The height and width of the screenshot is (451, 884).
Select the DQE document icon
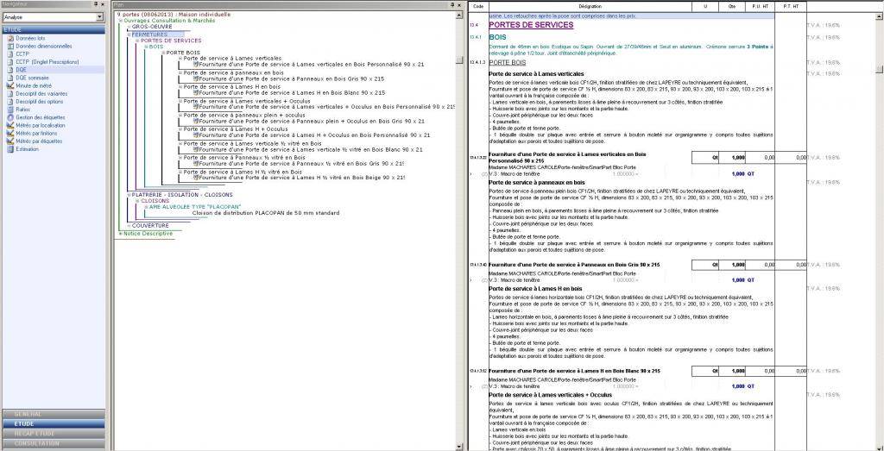tap(10, 70)
